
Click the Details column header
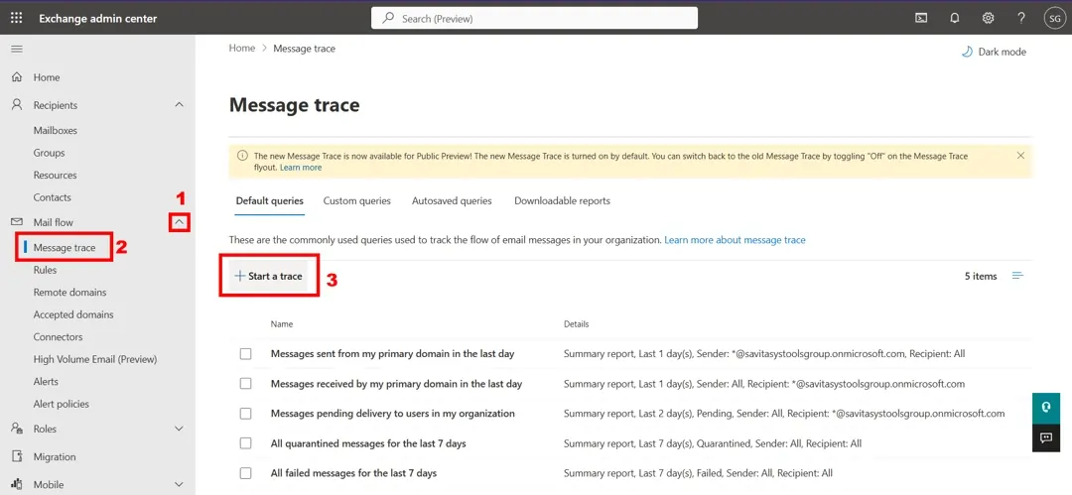coord(576,324)
